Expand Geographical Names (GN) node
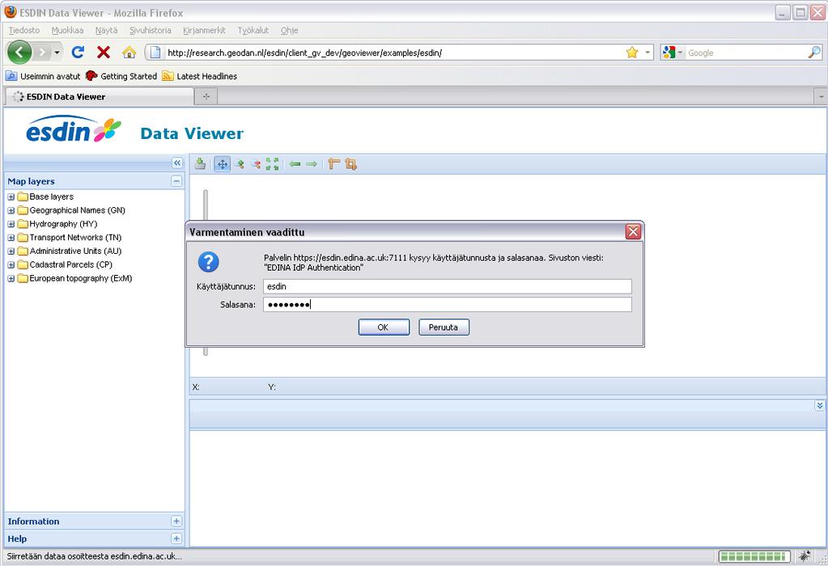The width and height of the screenshot is (828, 566). pyautogui.click(x=11, y=210)
